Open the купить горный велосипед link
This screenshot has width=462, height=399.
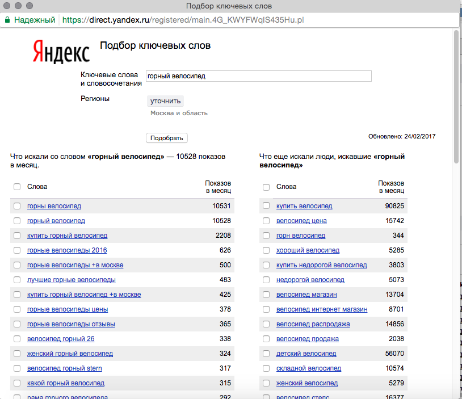click(x=67, y=236)
